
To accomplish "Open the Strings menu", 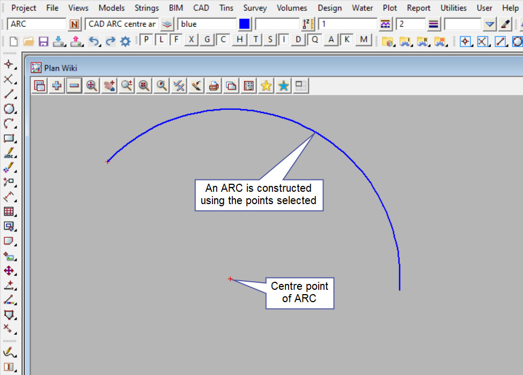I will tap(146, 8).
